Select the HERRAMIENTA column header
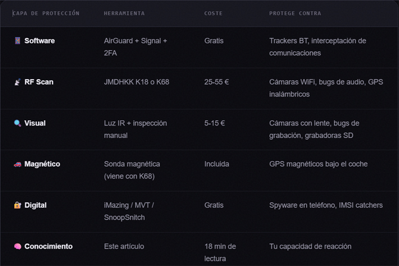Image resolution: width=399 pixels, height=266 pixels. (124, 13)
